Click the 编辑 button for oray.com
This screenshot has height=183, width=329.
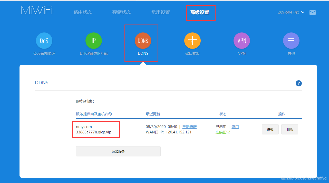point(270,129)
